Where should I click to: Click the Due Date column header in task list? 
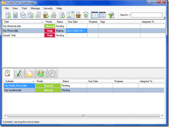(x=77, y=22)
